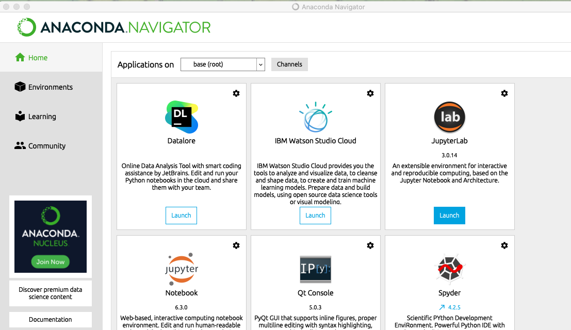Launch IBM Watson Studio Cloud
This screenshot has height=330, width=571.
pos(315,216)
